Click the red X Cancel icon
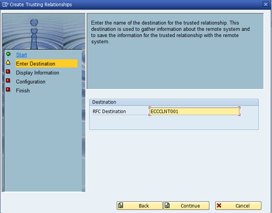The width and height of the screenshot is (272, 213). tap(219, 205)
